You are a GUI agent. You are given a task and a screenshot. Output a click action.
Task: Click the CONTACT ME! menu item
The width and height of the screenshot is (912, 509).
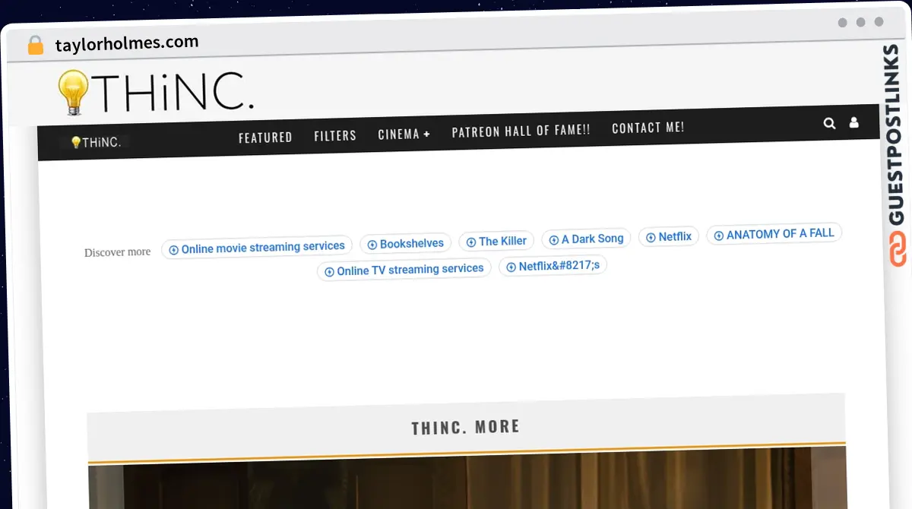pos(648,127)
